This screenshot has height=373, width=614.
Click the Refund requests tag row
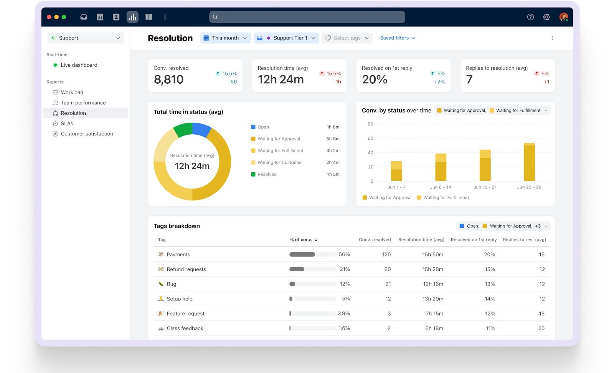[x=352, y=269]
